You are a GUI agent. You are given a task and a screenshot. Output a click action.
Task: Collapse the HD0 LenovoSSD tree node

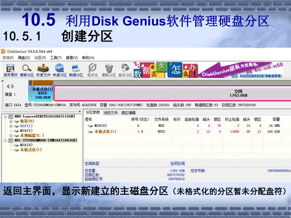5,117
